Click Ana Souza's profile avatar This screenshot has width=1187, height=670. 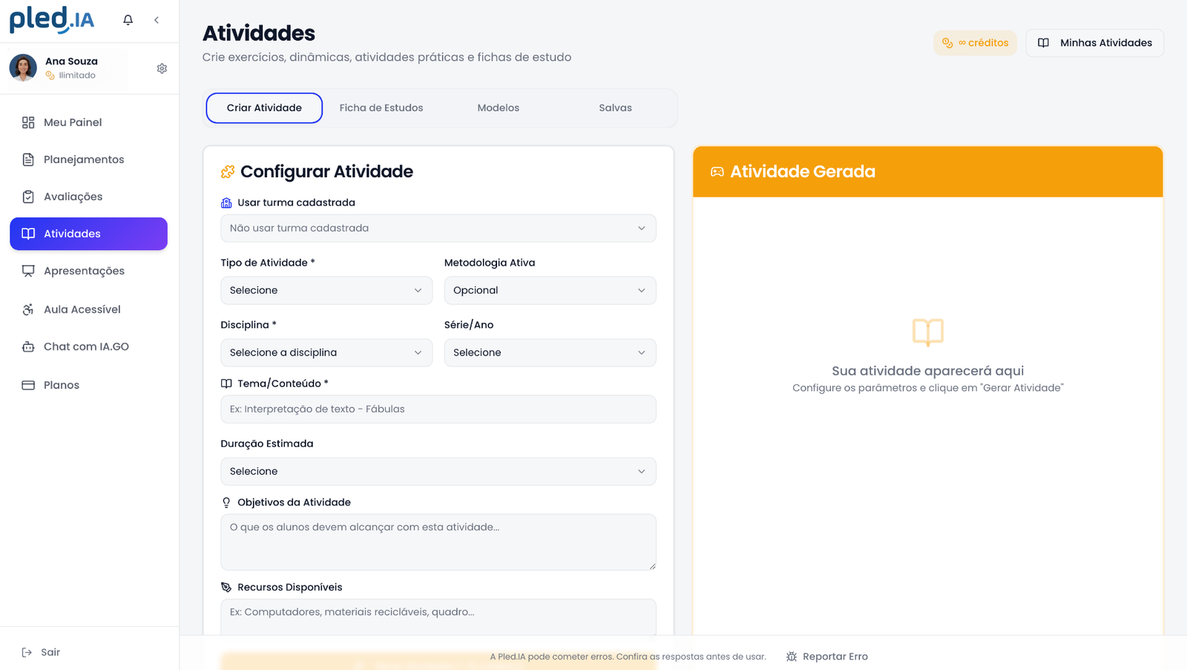pyautogui.click(x=23, y=68)
